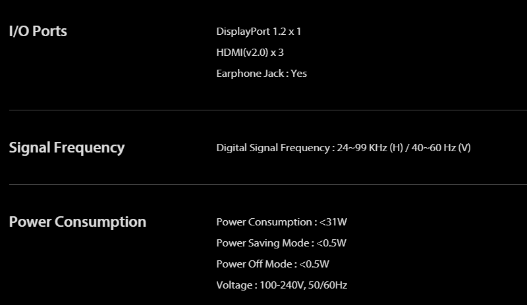Click the 40~60 Hz (V) value
Screen dimensions: 527x305
pos(441,148)
